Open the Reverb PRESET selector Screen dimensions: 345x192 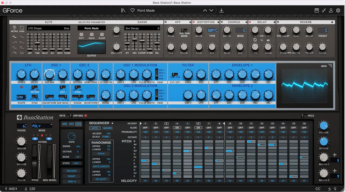tap(323, 30)
